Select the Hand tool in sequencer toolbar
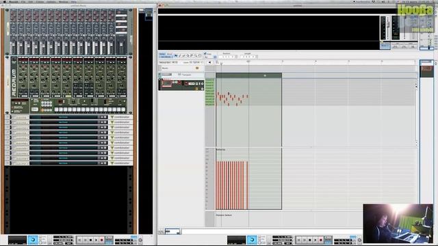The image size is (438, 246). pyautogui.click(x=199, y=56)
